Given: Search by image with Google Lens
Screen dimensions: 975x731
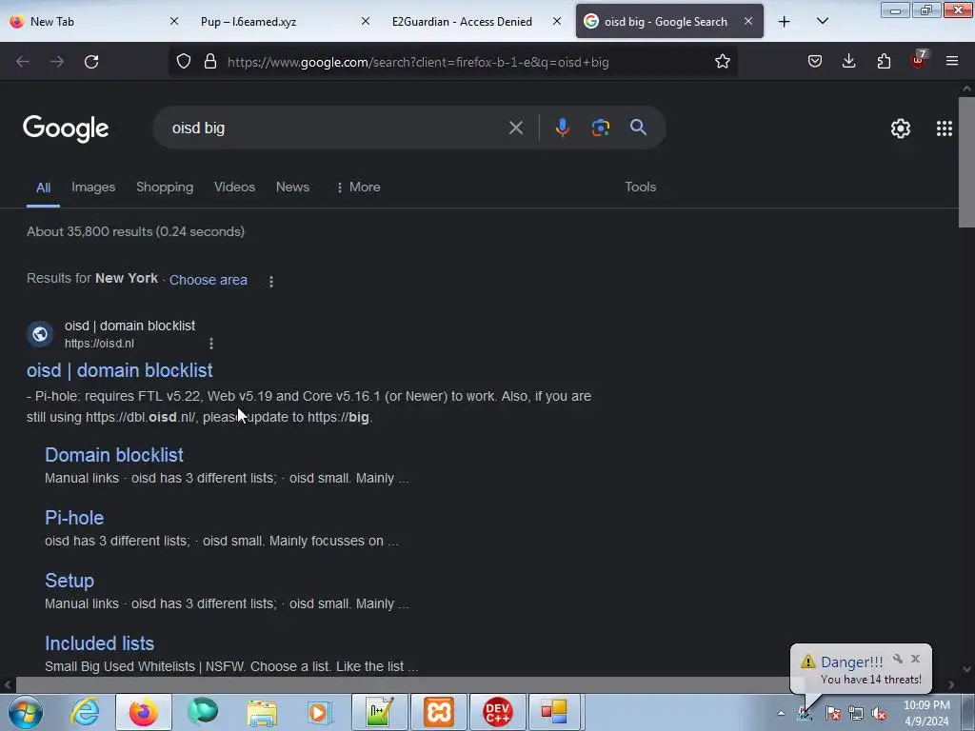Looking at the screenshot, I should [600, 128].
